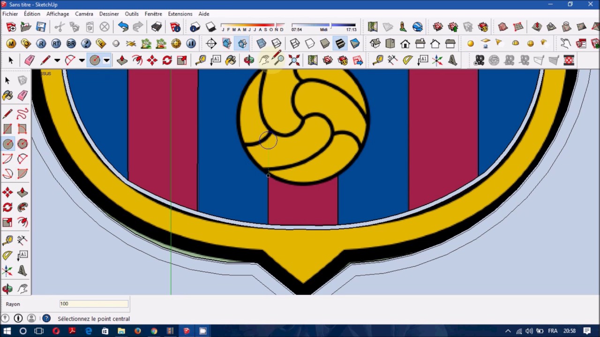
Task: Open the Dessiner menu
Action: pos(109,14)
